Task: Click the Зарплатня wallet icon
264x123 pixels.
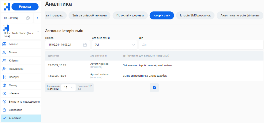Action: (x=4, y=110)
